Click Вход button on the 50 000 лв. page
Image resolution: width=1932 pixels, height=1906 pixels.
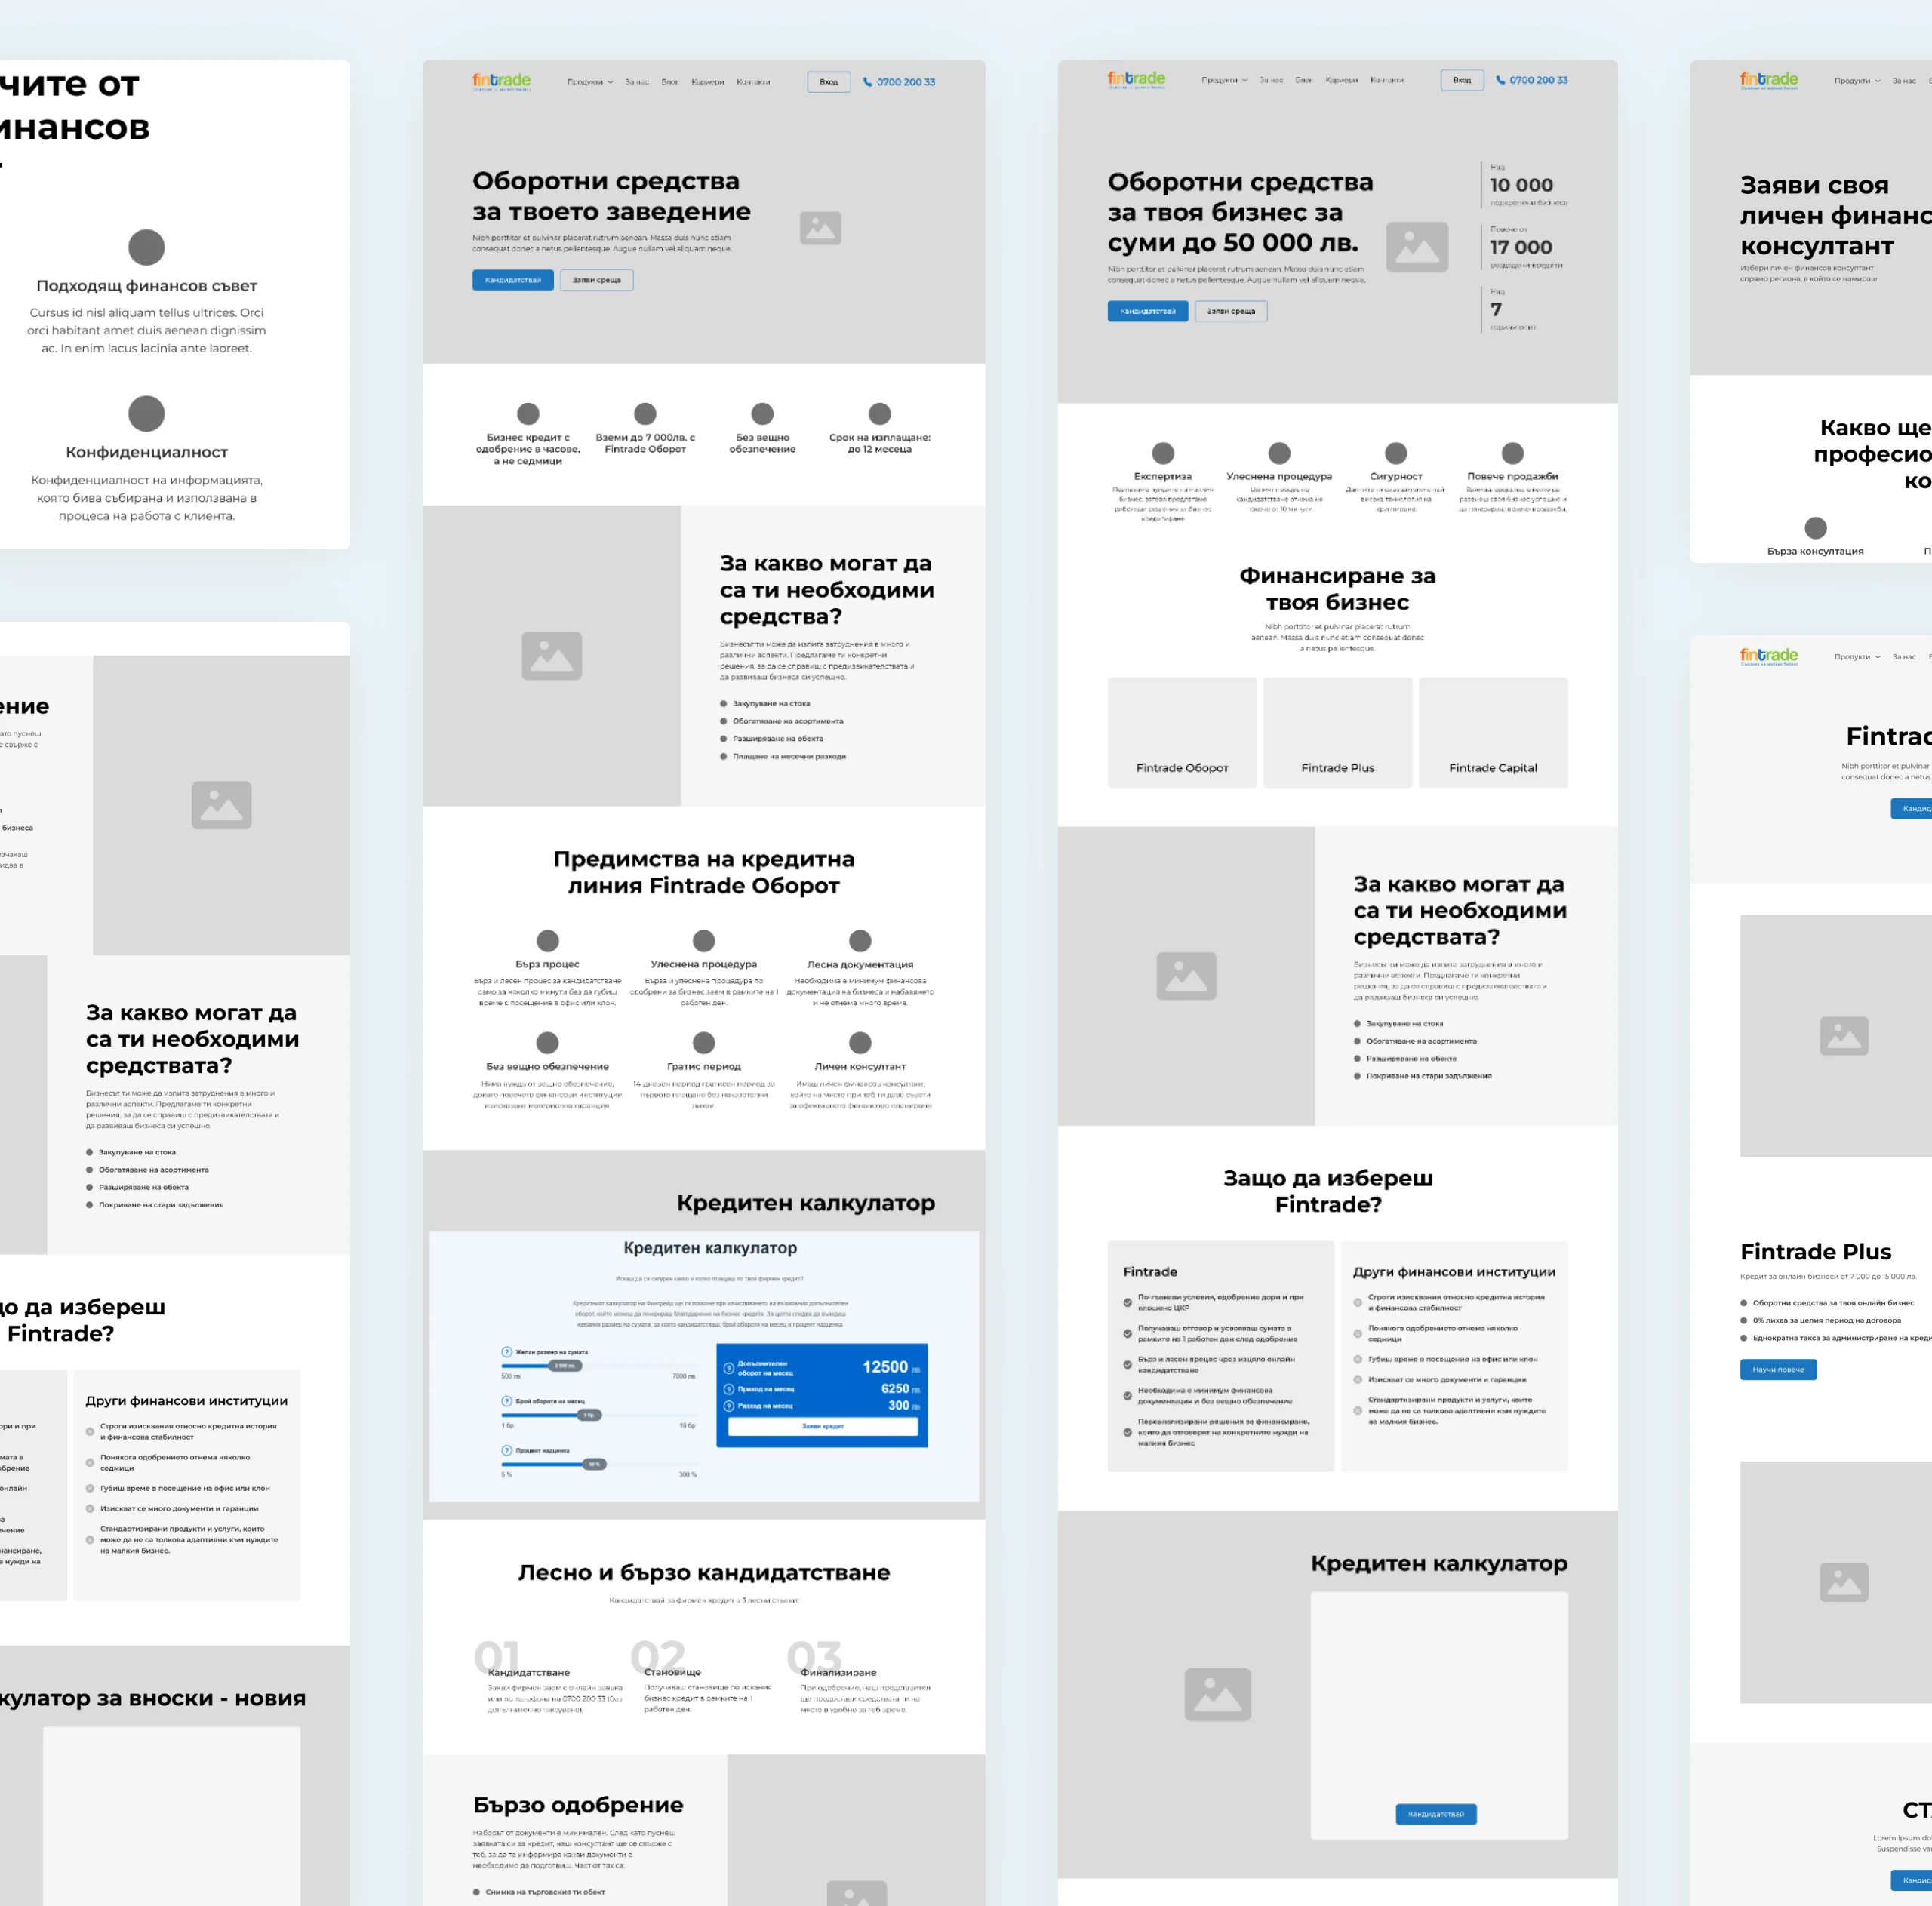[1462, 80]
